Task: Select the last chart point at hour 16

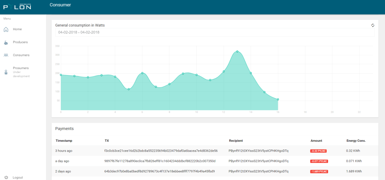Action: point(278,99)
